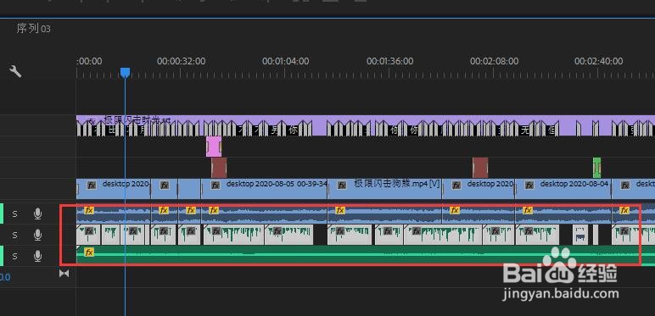Click yellow fx badge under desktop 2020-08-04 audio
This screenshot has width=655, height=316.
tap(528, 210)
